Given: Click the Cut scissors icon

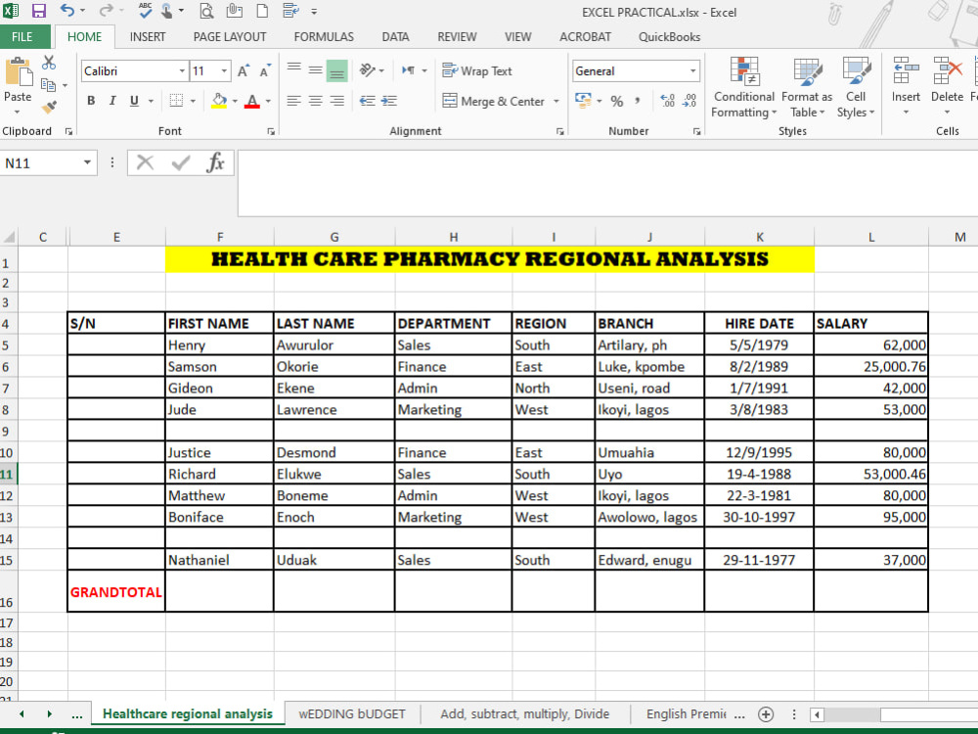Looking at the screenshot, I should tap(49, 63).
